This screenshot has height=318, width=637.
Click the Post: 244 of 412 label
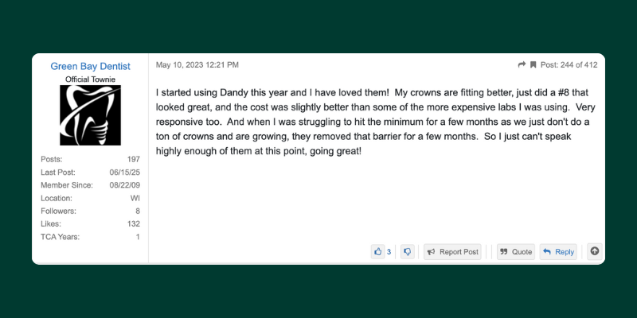coord(569,64)
